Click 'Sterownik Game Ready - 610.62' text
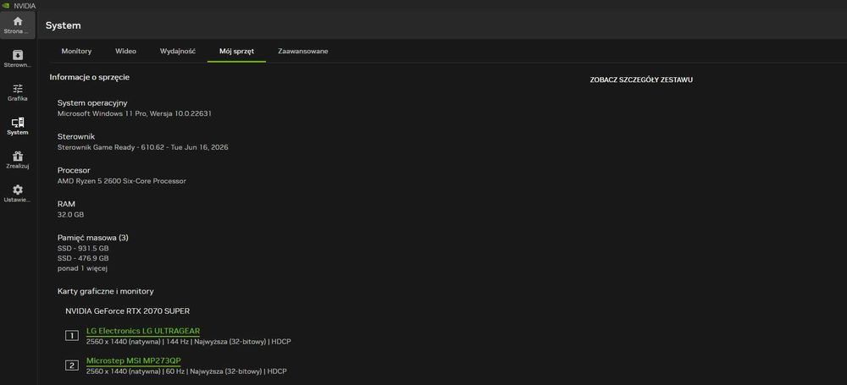 pyautogui.click(x=142, y=147)
